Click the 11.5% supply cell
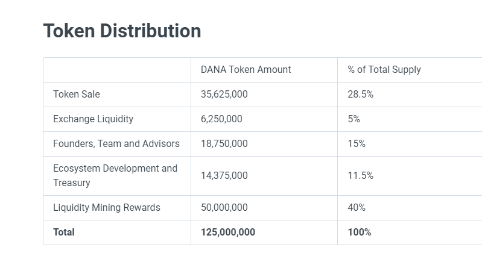Screen dimensions: 482x259 click(361, 176)
